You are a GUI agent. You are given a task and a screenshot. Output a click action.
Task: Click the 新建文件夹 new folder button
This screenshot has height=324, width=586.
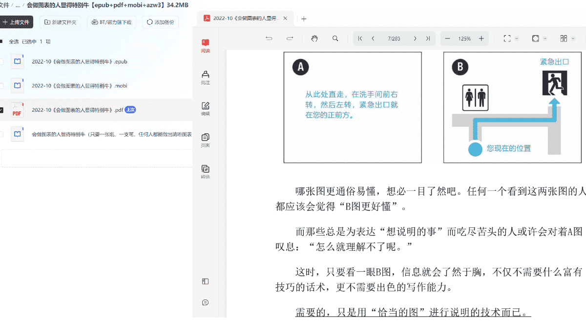60,22
